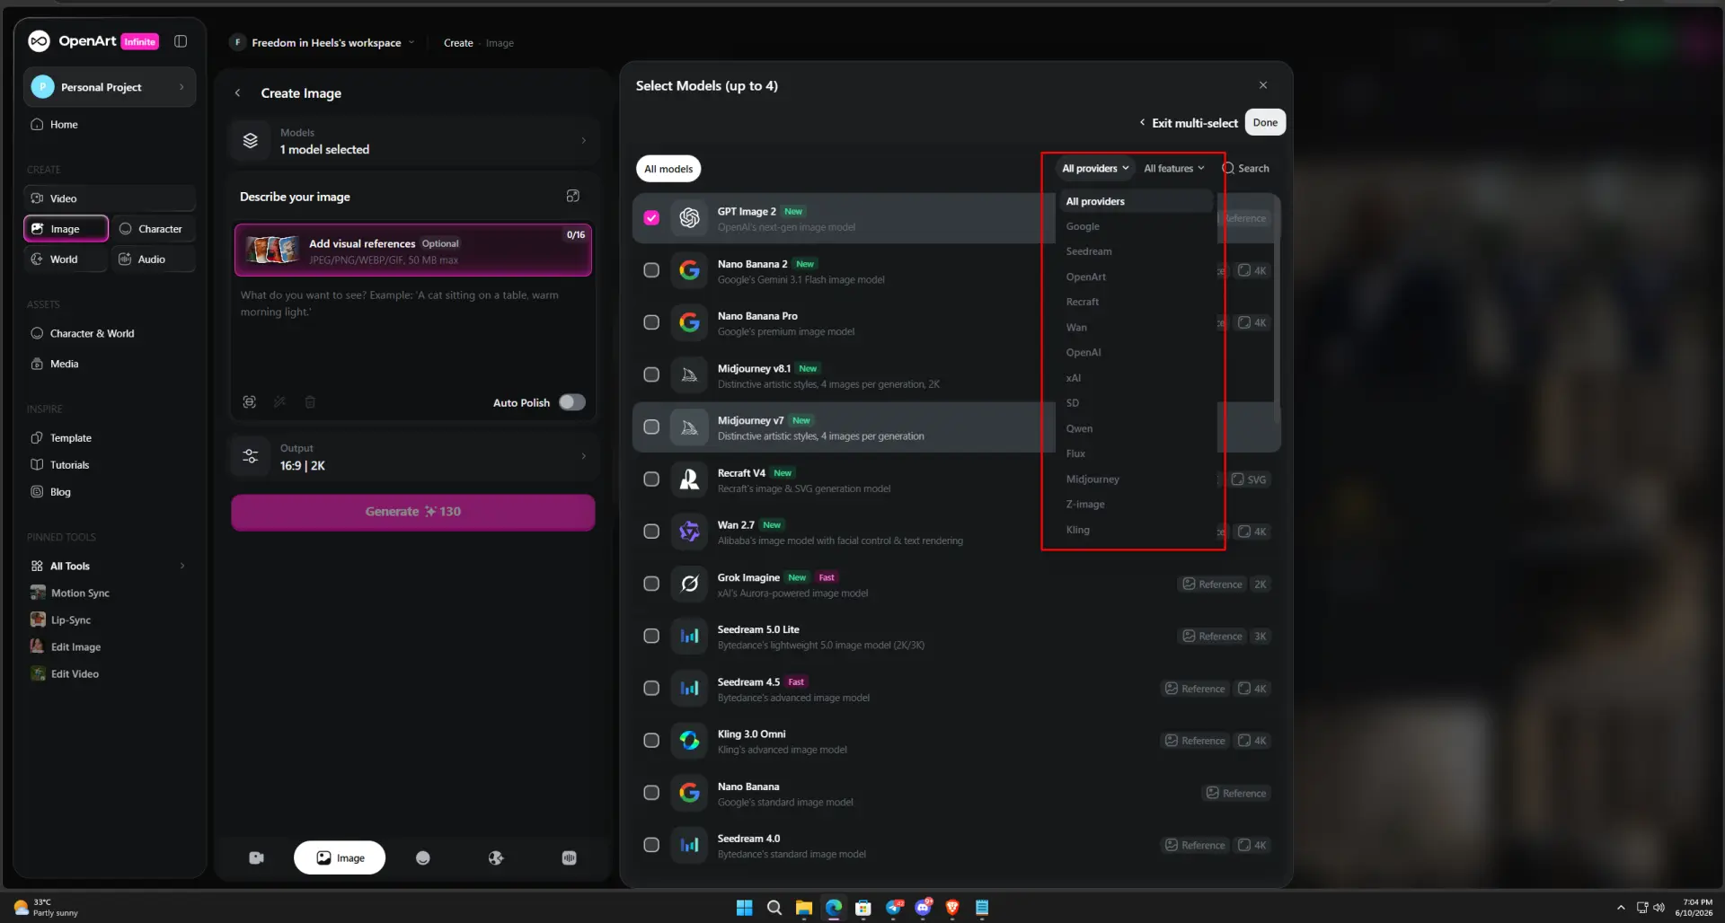Click the trash icon under prompt box
The image size is (1725, 923).
coord(310,402)
